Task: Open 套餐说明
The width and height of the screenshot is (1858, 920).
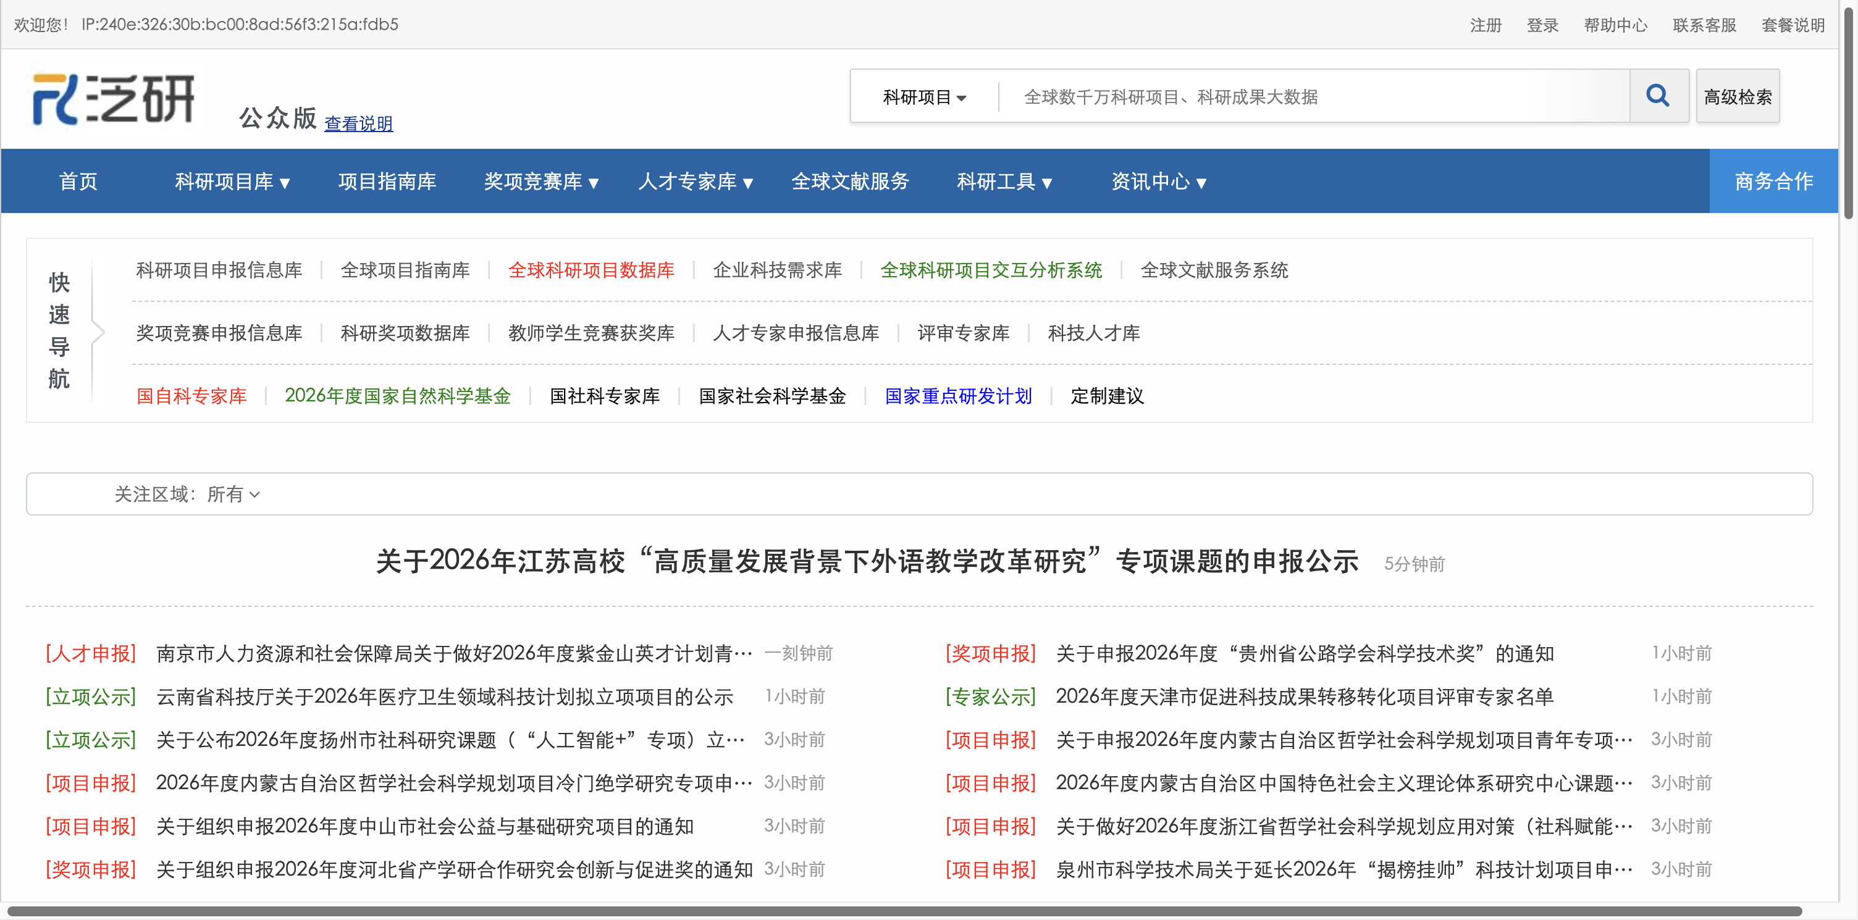Action: coord(1793,25)
